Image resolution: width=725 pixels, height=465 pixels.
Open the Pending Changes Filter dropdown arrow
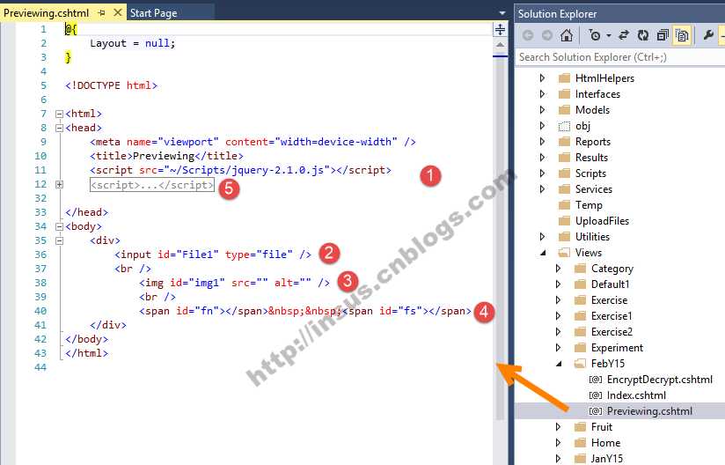[x=609, y=35]
